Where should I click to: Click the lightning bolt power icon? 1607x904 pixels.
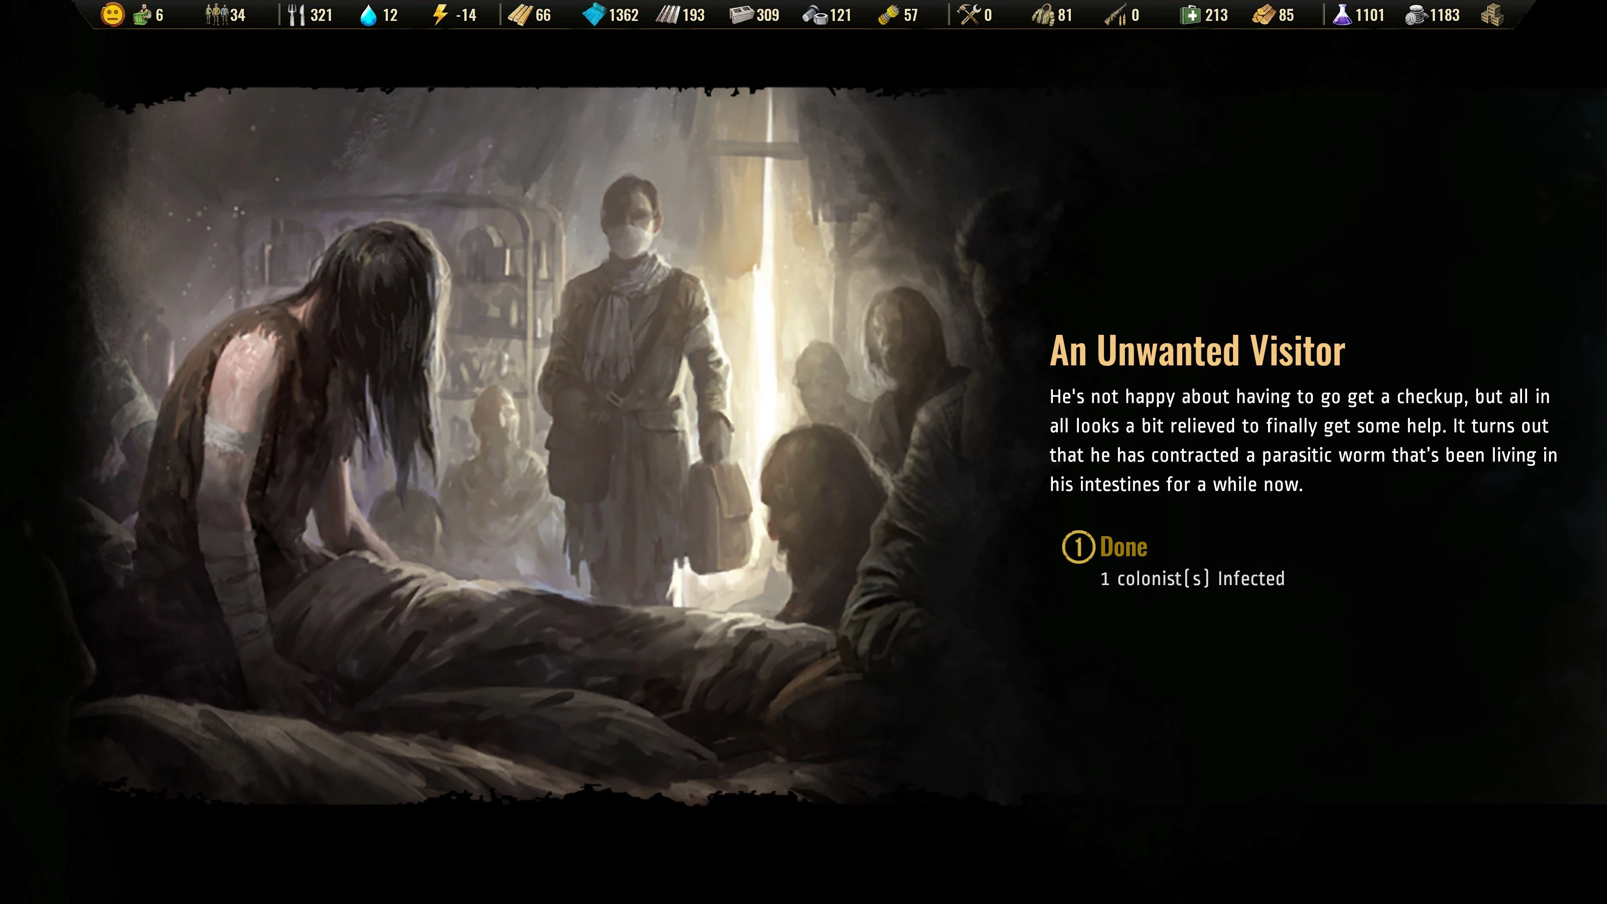(x=440, y=15)
